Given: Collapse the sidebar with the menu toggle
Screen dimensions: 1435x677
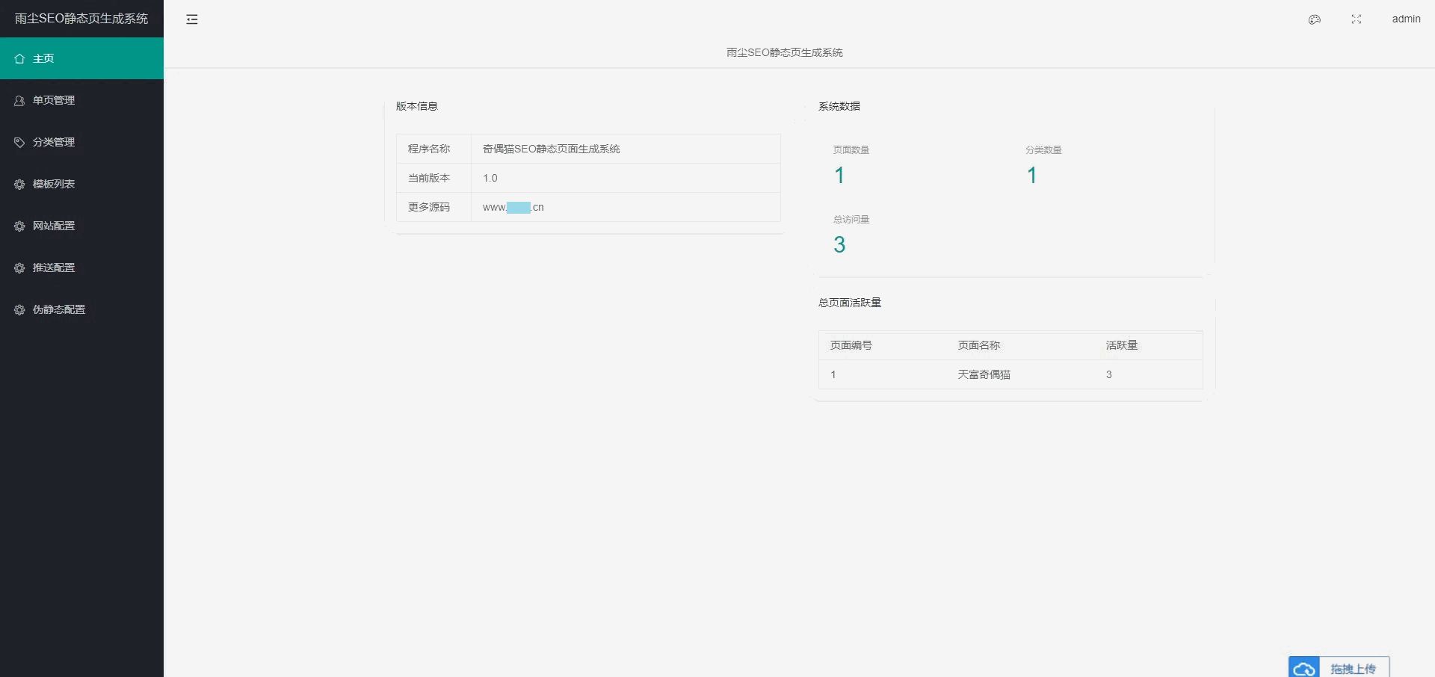Looking at the screenshot, I should click(x=192, y=19).
